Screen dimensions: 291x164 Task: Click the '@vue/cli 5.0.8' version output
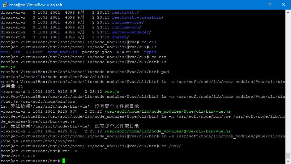[x=18, y=156]
